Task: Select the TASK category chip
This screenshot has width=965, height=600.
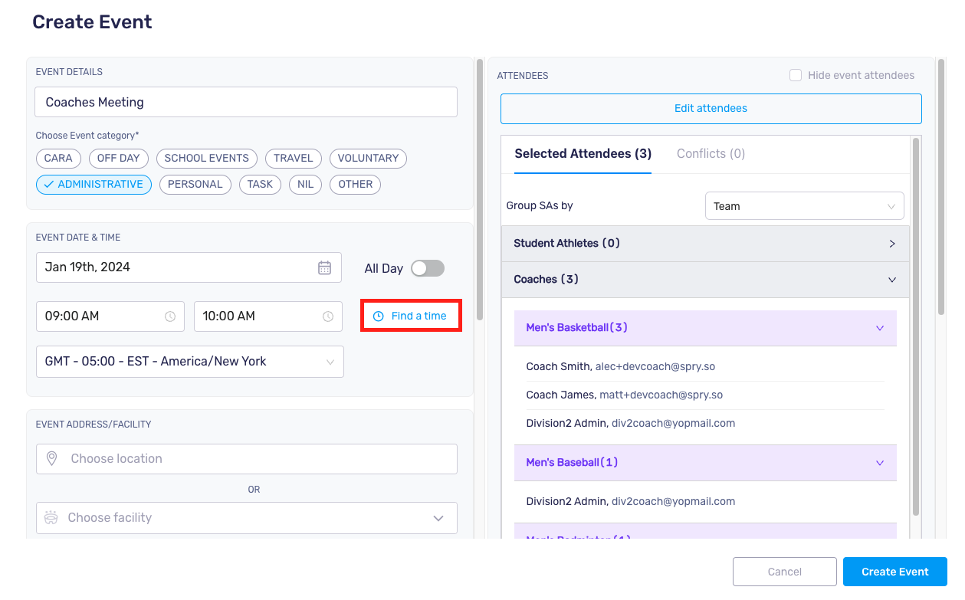Action: tap(260, 184)
